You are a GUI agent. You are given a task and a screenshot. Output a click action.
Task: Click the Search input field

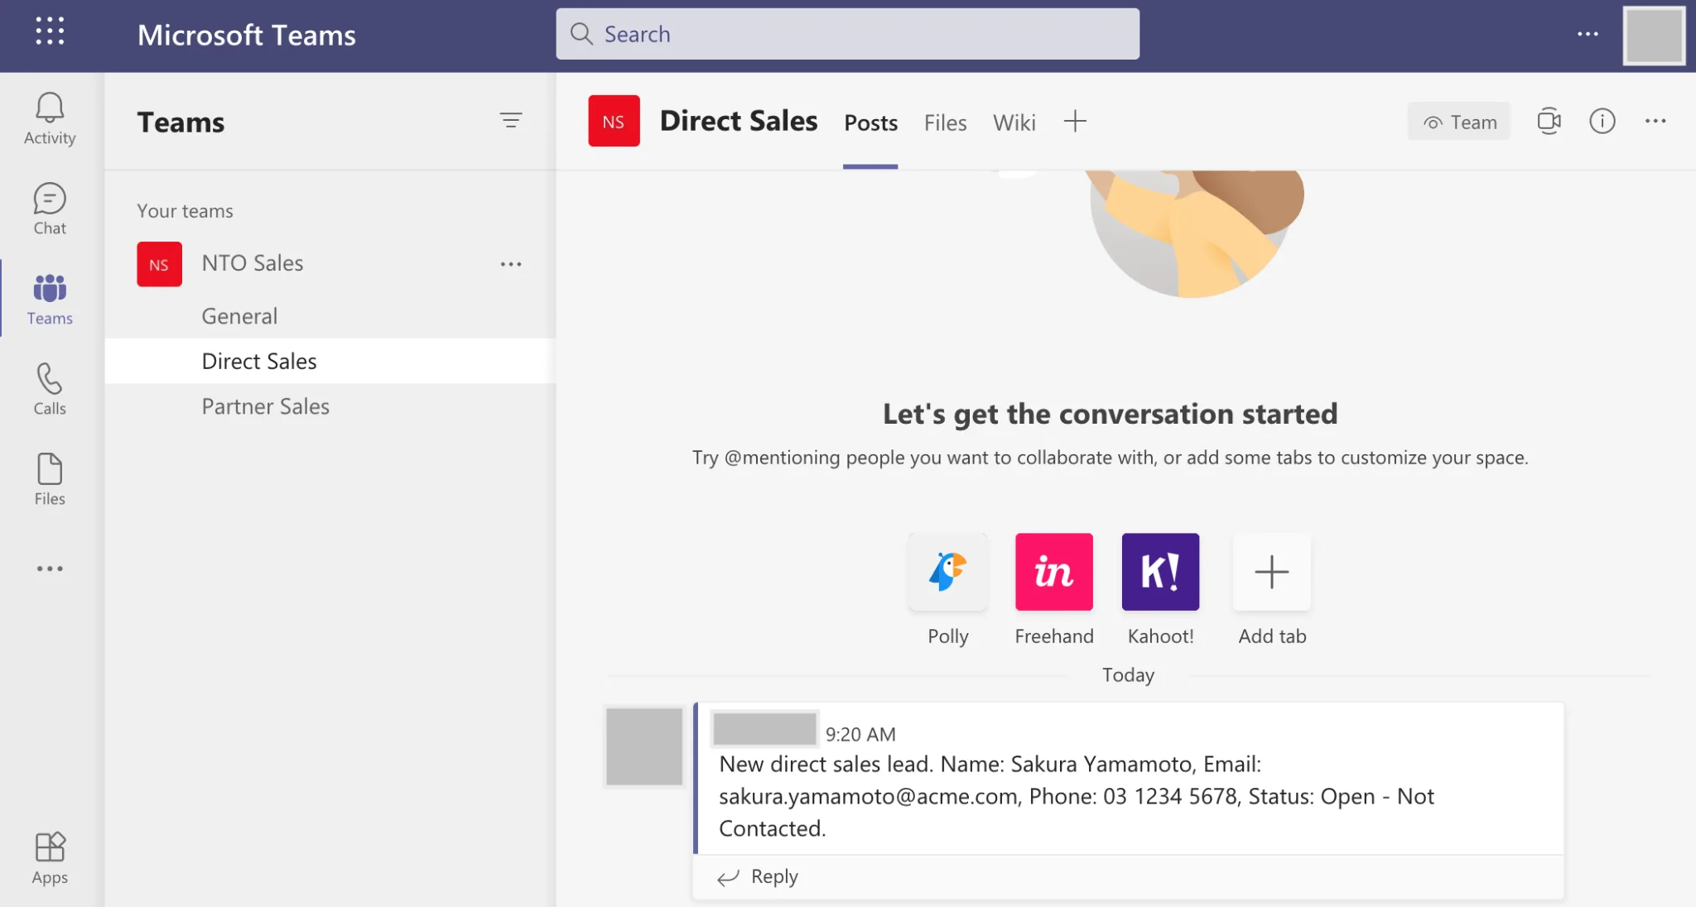(x=848, y=34)
